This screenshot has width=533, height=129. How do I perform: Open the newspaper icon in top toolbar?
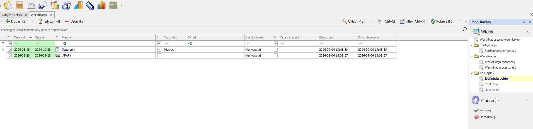click(x=31, y=5)
